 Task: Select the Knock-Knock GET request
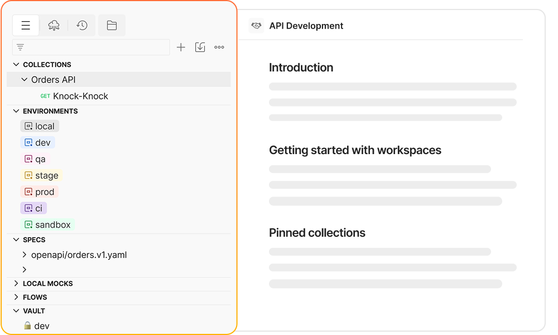point(80,96)
